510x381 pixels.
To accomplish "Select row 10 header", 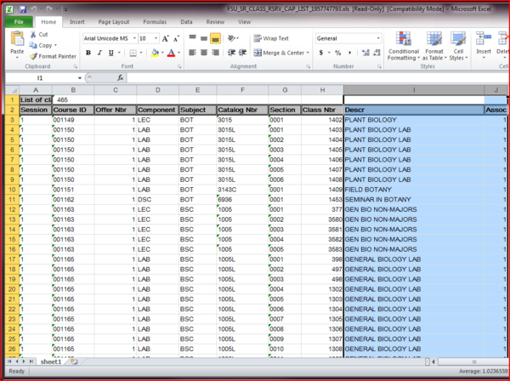I will (12, 190).
